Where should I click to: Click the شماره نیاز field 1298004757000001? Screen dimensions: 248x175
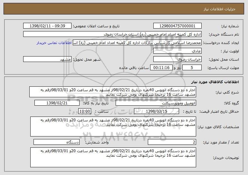pyautogui.click(x=177, y=26)
